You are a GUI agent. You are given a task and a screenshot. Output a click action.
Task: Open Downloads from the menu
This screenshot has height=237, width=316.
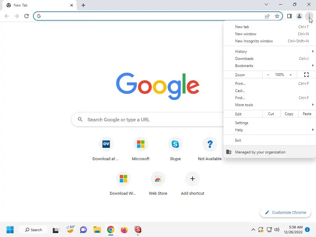point(270,59)
